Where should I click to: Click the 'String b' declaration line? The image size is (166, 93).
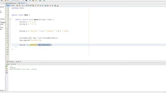pyautogui.click(x=27, y=24)
